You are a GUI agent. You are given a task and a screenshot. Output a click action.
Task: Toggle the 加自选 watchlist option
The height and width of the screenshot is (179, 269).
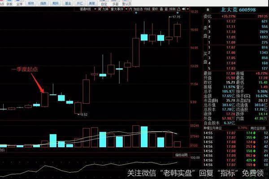point(136,9)
